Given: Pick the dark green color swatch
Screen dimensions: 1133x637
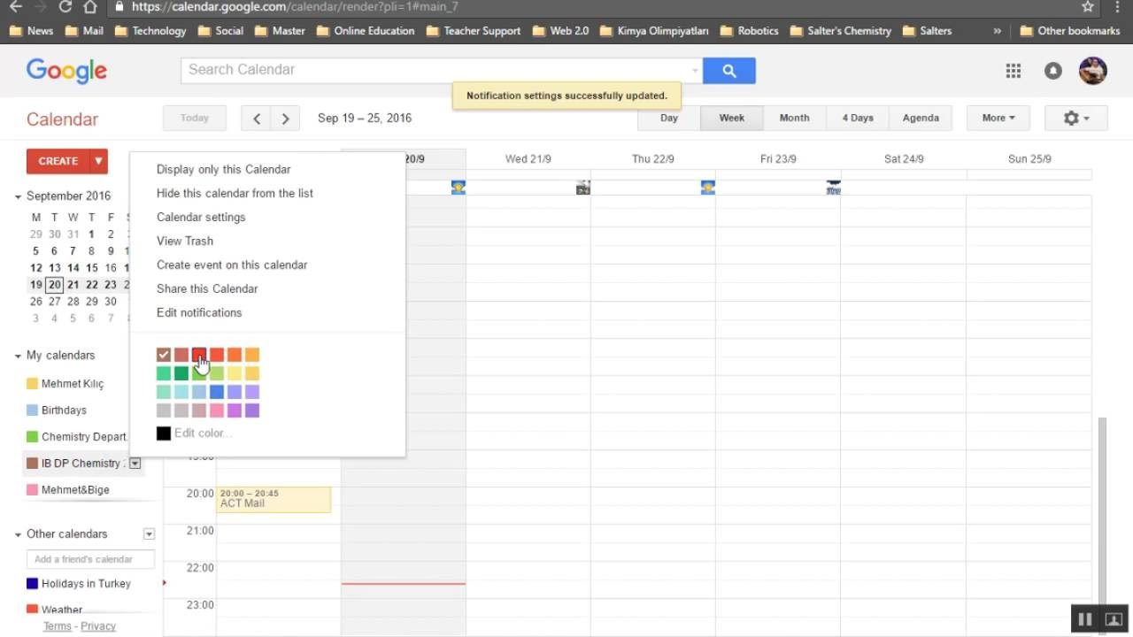Looking at the screenshot, I should [181, 373].
